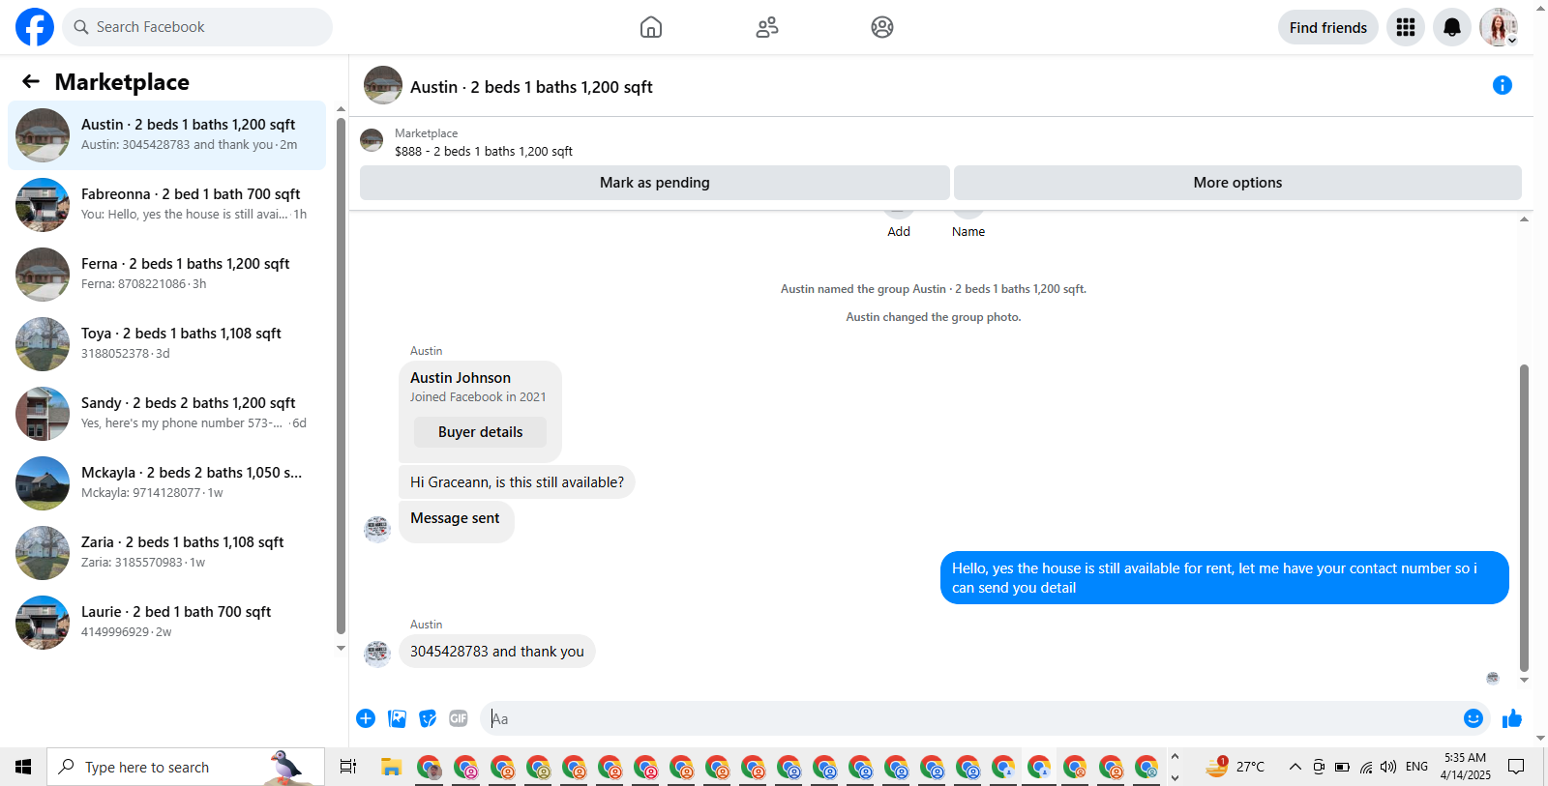This screenshot has width=1548, height=786.
Task: Click the message '3045428783 and thank you'
Action: [497, 652]
